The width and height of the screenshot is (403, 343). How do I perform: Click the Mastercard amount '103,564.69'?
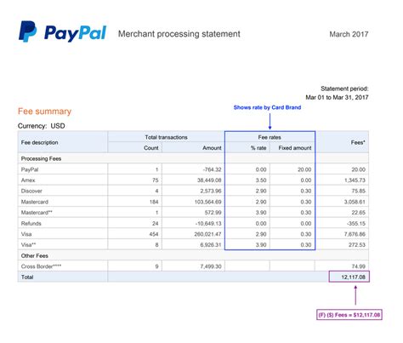(207, 202)
